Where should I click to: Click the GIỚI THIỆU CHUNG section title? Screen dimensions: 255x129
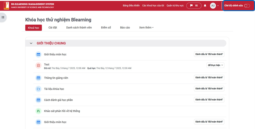(51, 43)
